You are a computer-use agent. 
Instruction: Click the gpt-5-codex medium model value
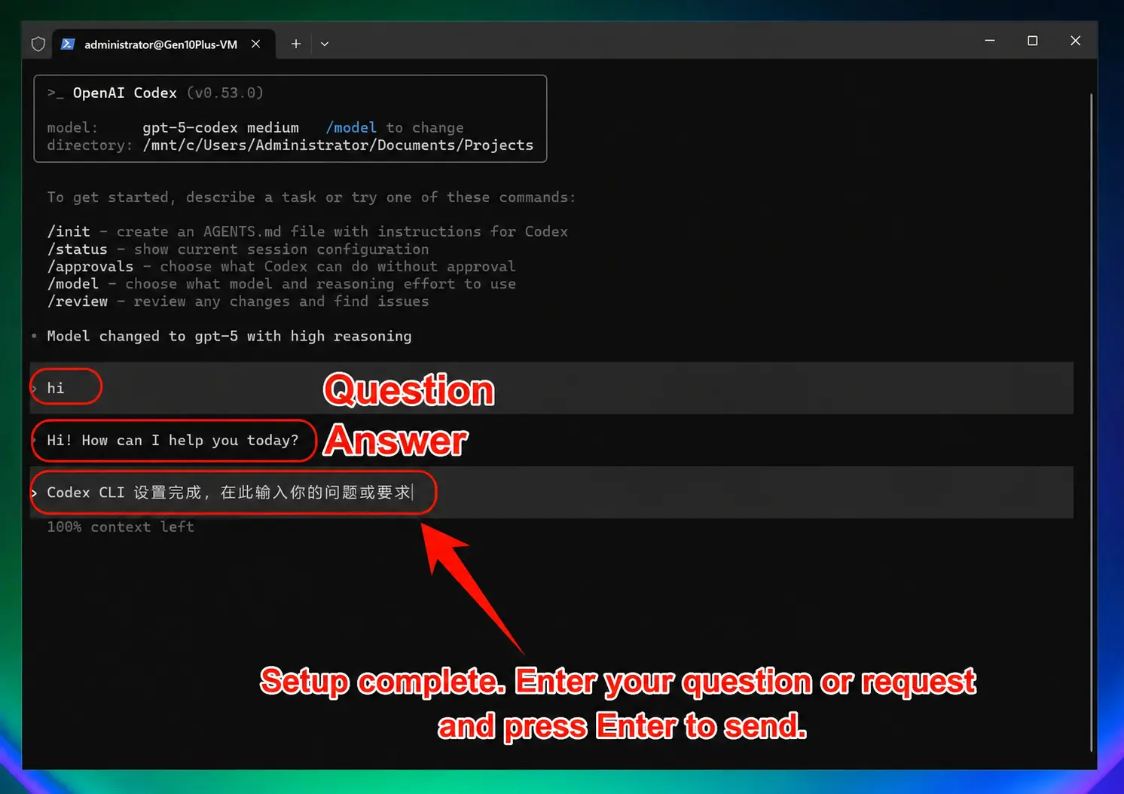221,127
